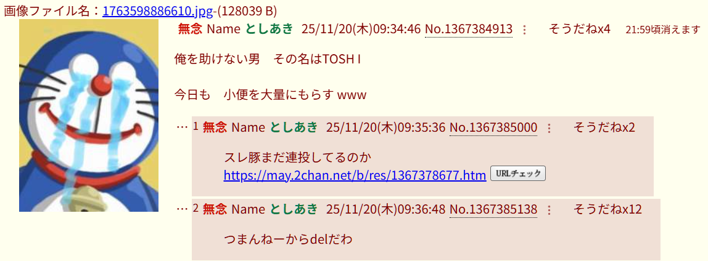Open the kebab menu for post No.1367384913
This screenshot has width=708, height=261.
pyautogui.click(x=524, y=30)
